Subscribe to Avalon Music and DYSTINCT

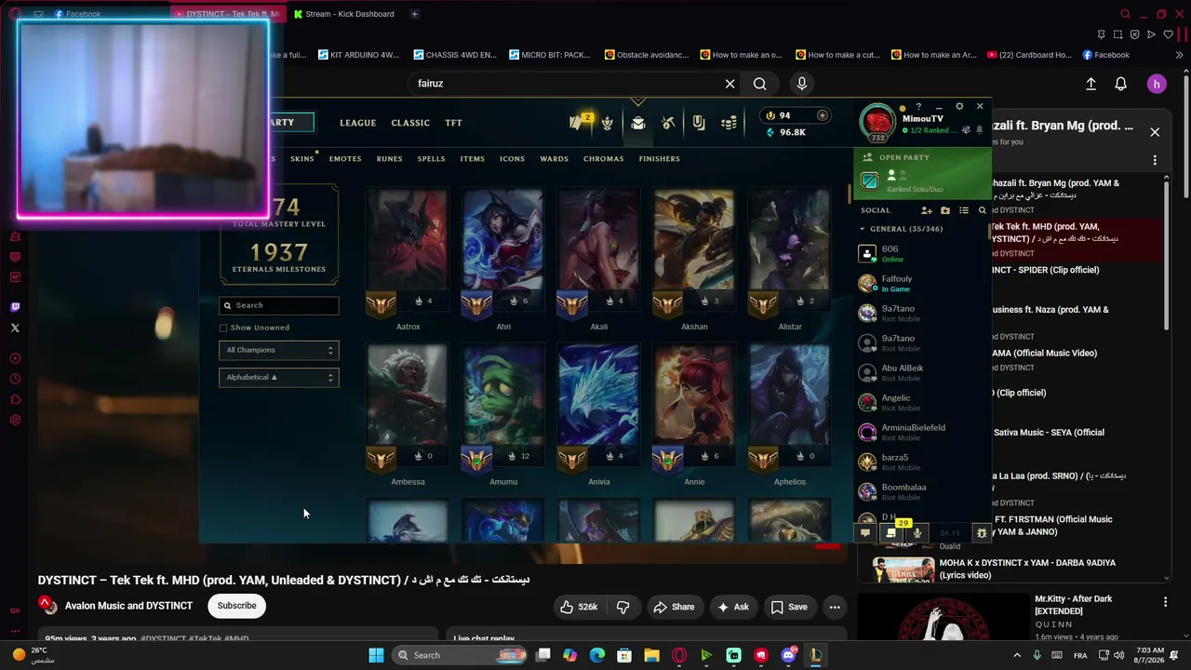pyautogui.click(x=236, y=606)
